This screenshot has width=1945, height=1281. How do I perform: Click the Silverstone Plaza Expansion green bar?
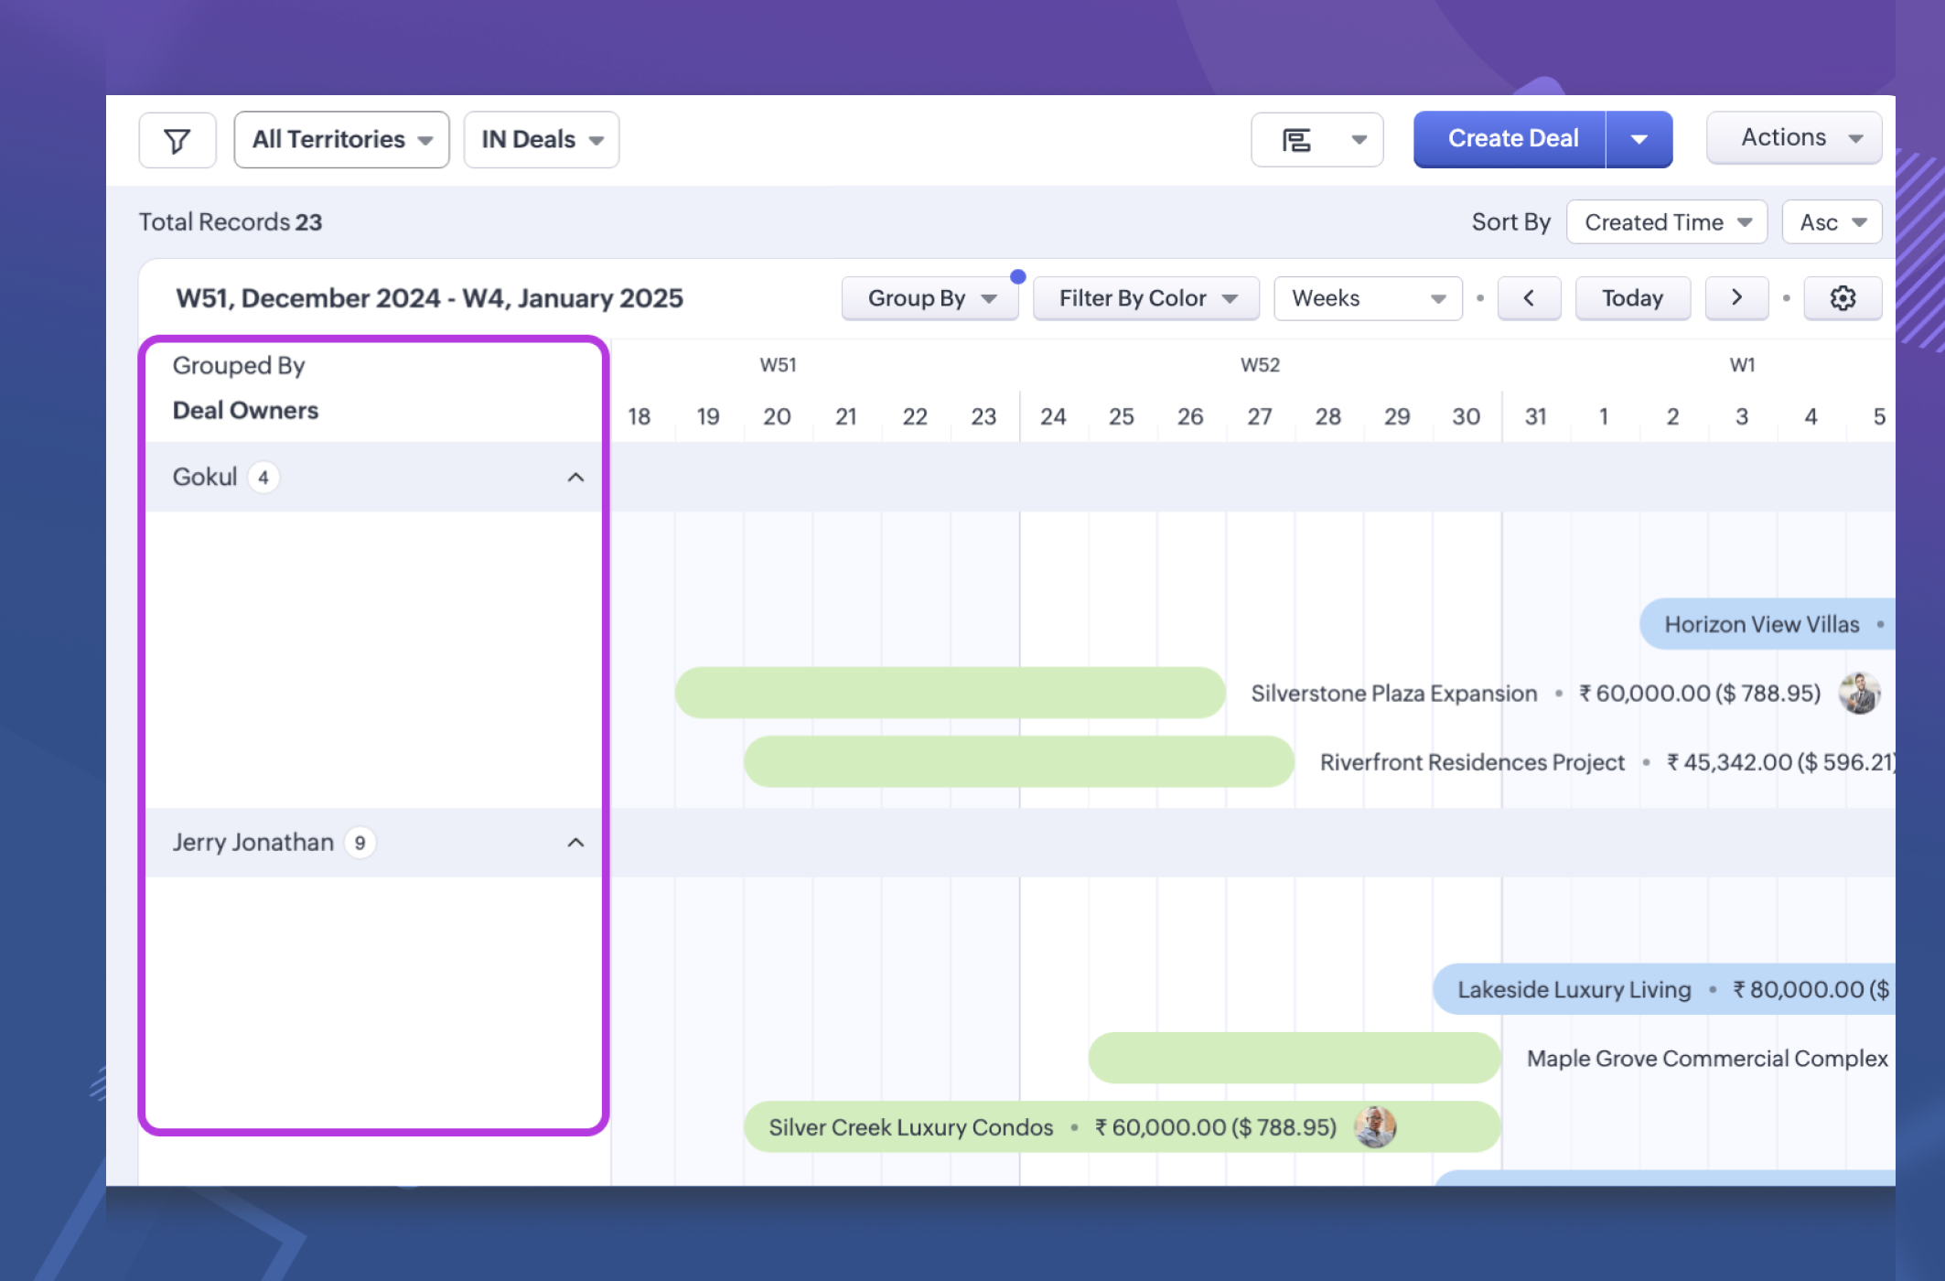click(x=950, y=693)
